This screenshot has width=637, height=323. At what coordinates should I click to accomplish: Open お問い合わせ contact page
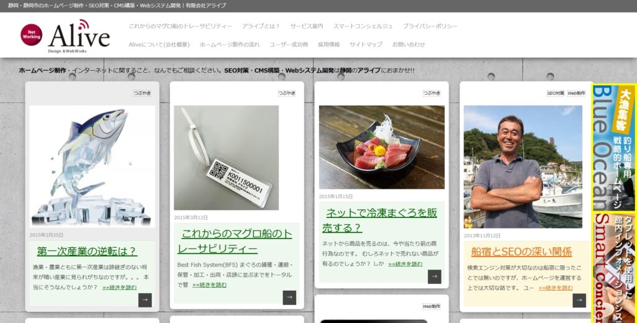(409, 45)
